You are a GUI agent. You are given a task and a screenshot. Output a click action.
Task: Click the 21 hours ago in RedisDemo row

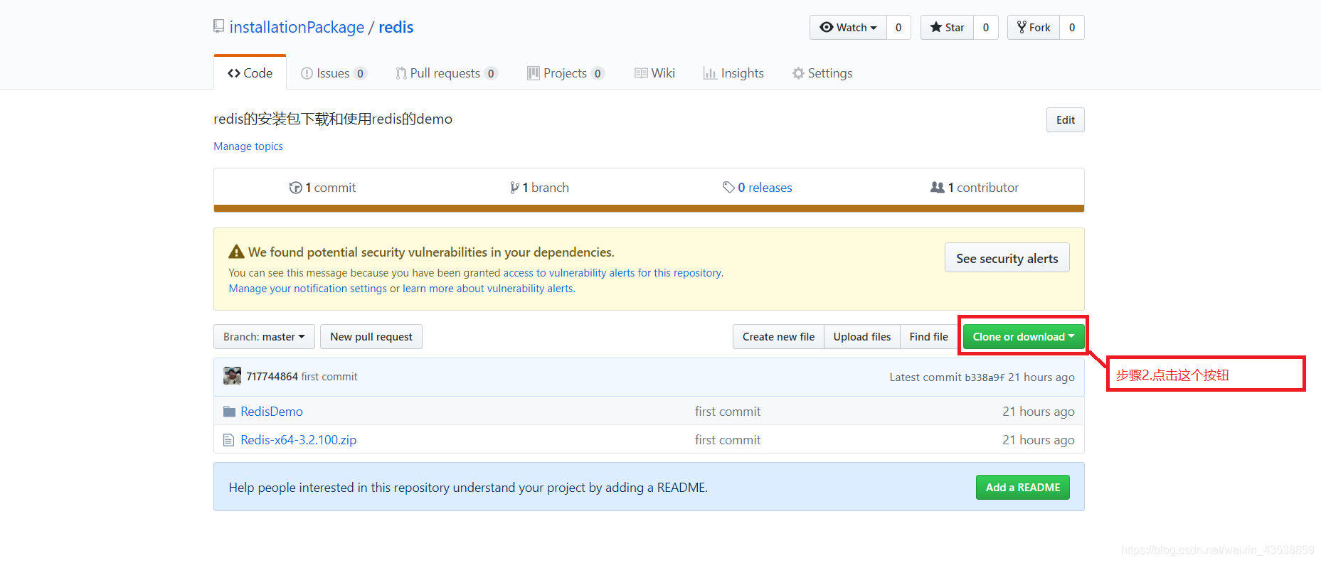coord(1038,412)
